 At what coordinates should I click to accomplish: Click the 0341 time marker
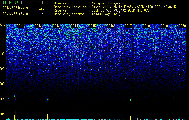(x=20, y=26)
